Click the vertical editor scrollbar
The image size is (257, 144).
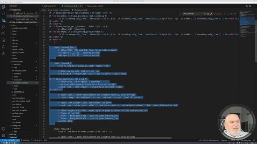[x=256, y=41]
